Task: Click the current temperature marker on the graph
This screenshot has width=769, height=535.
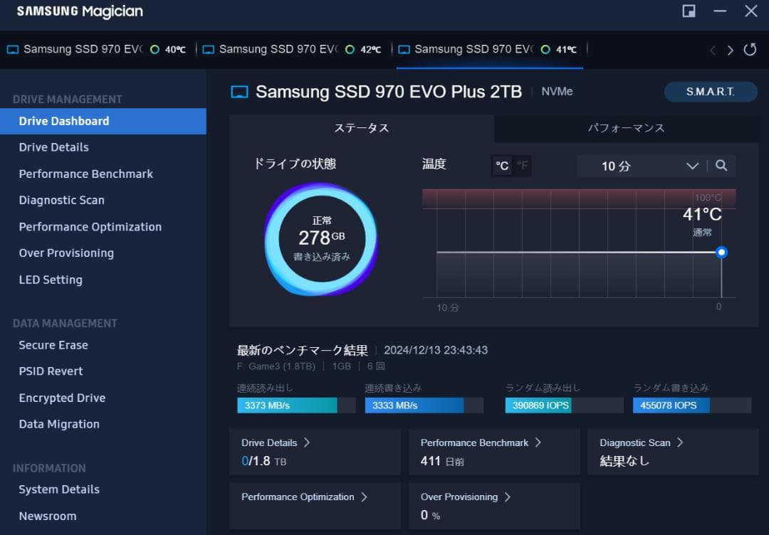Action: pos(721,252)
